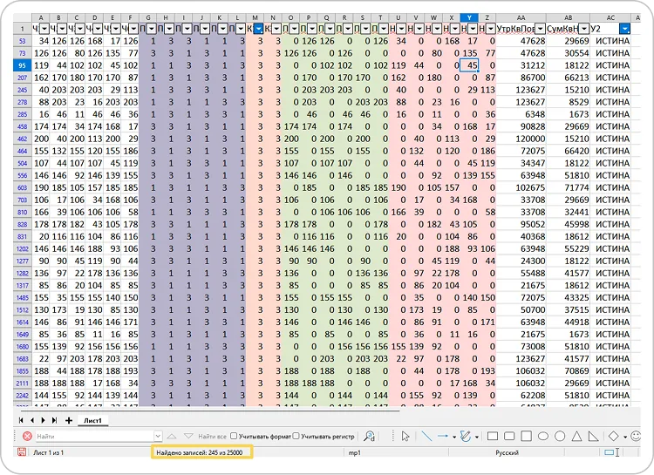The image size is (654, 475).
Task: Select the Circle shape tool
Action: [560, 437]
